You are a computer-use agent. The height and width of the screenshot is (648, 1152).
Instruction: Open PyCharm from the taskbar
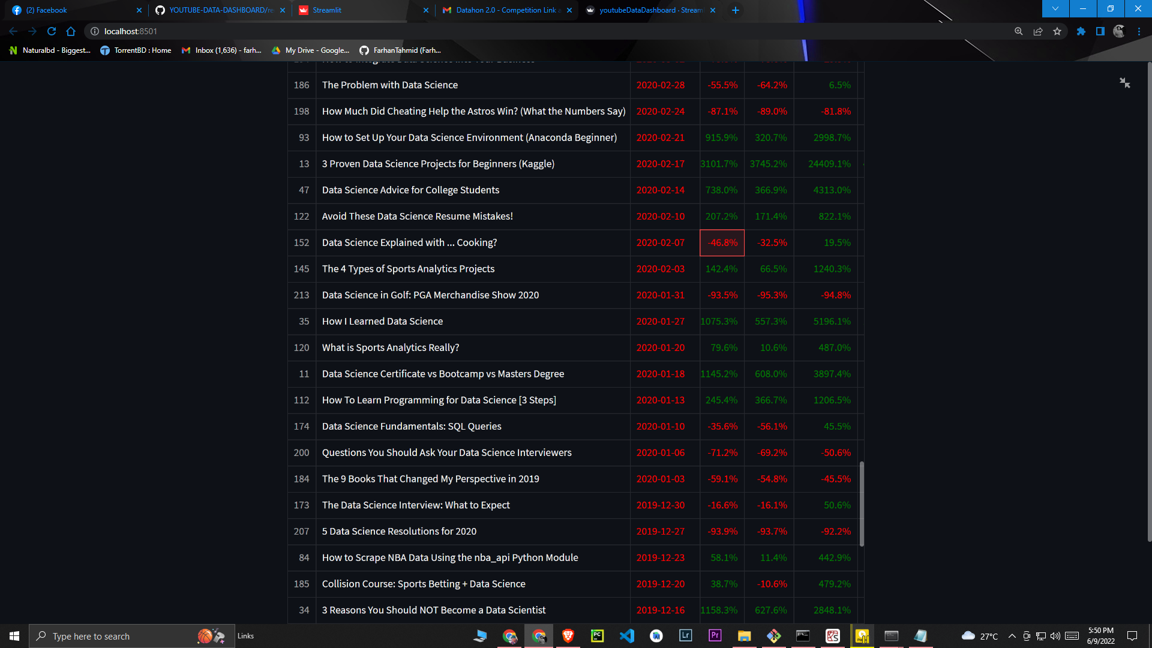[597, 637]
